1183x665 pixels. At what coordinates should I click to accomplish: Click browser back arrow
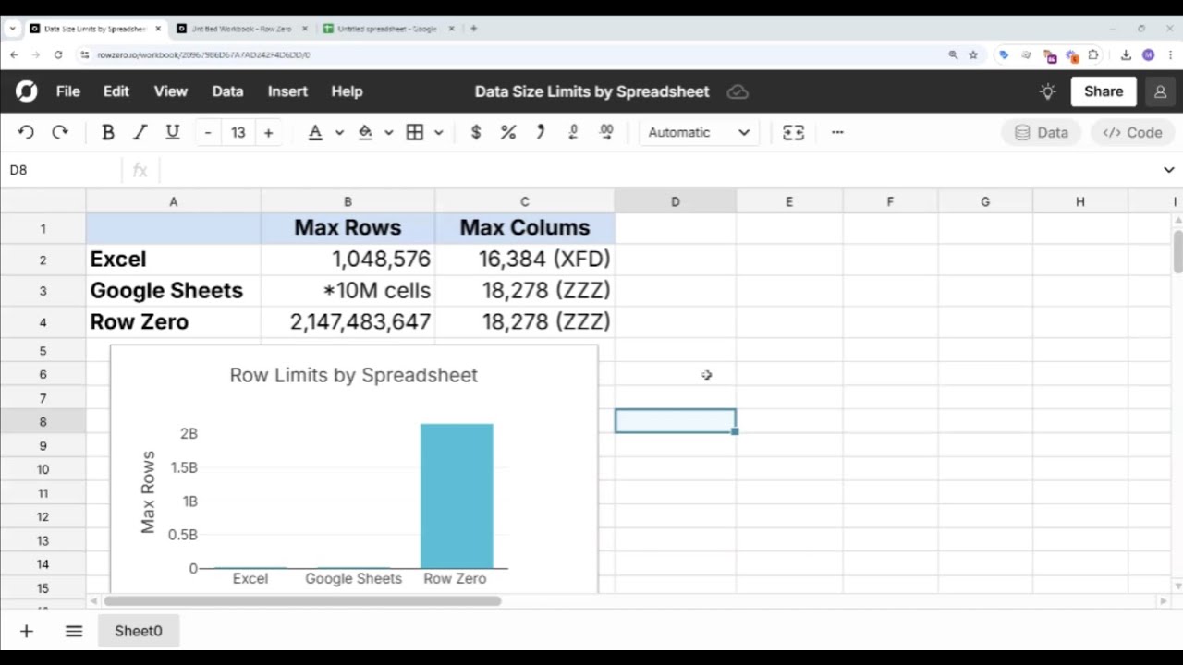14,54
